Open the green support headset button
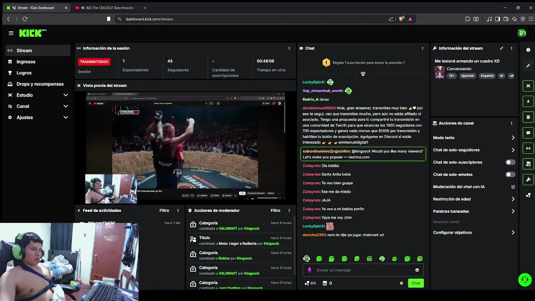 pyautogui.click(x=525, y=280)
